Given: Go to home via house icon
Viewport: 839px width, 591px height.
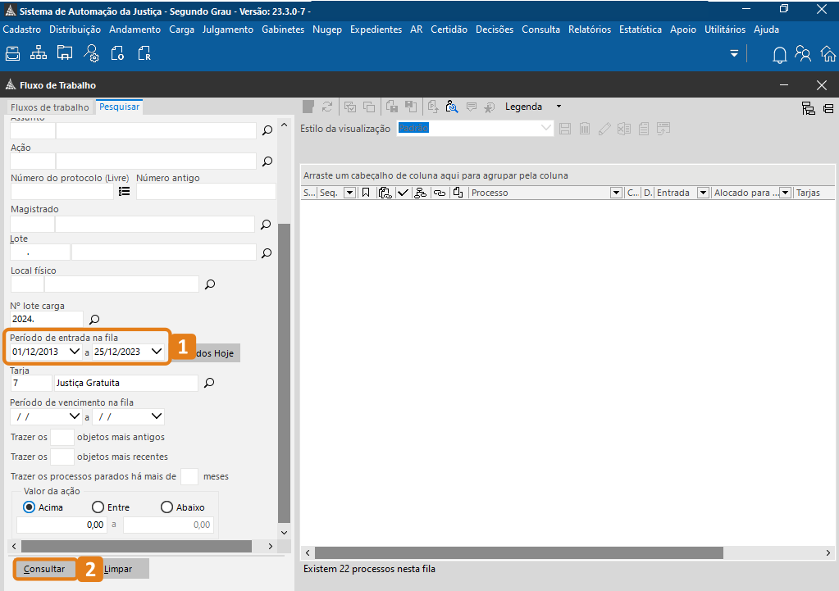Looking at the screenshot, I should click(828, 53).
